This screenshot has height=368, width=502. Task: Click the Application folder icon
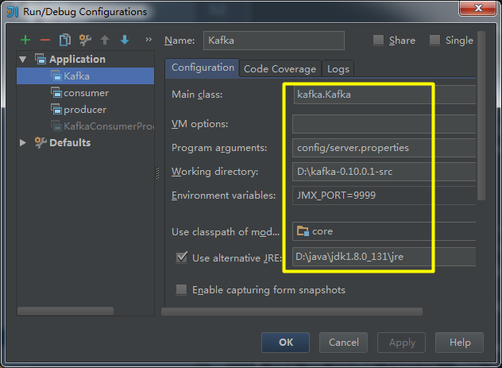tap(41, 59)
